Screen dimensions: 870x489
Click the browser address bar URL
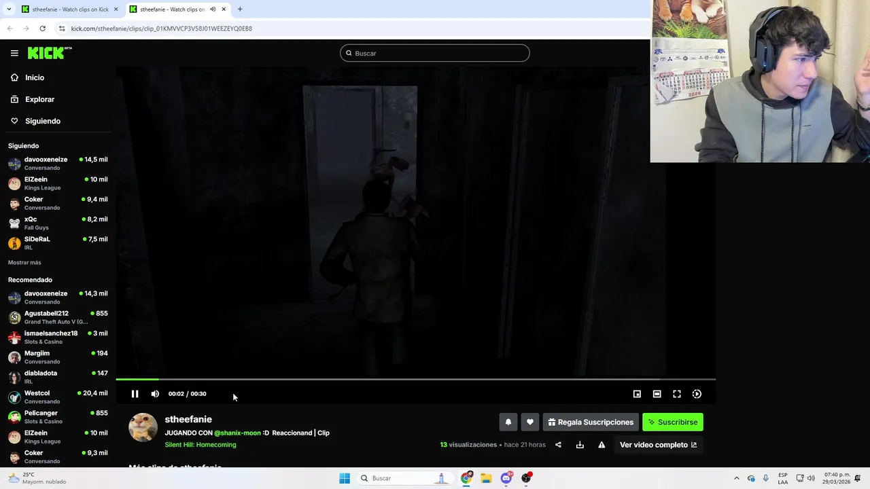coord(162,29)
